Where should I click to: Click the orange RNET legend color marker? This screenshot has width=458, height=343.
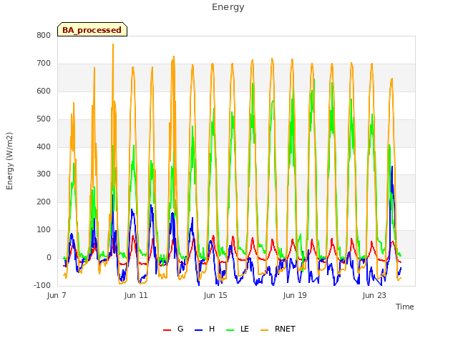point(264,330)
